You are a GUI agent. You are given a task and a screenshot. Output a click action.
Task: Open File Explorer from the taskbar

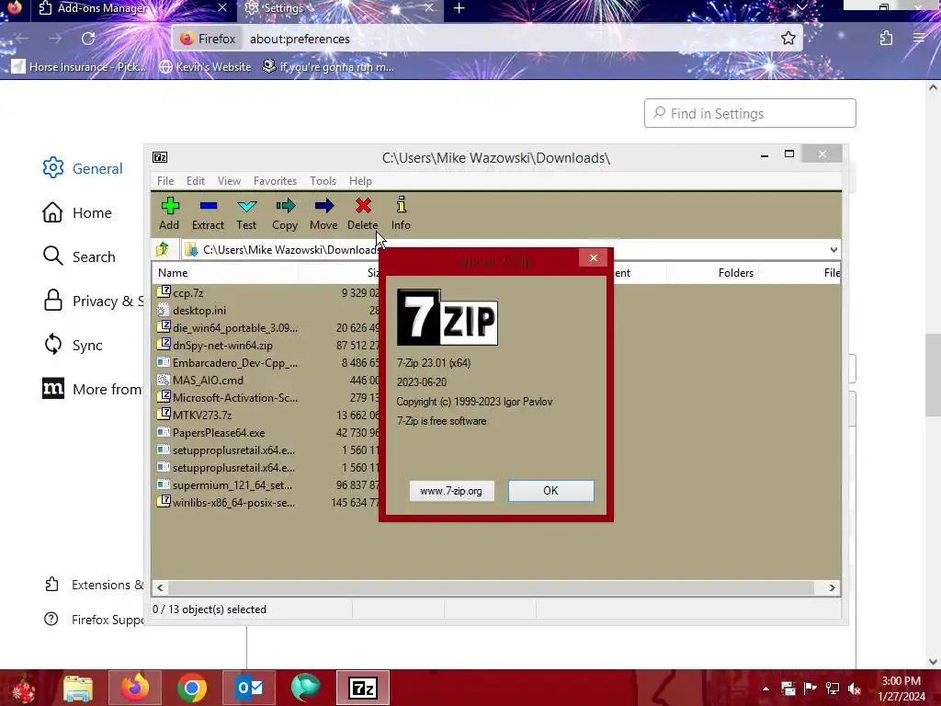(x=78, y=689)
